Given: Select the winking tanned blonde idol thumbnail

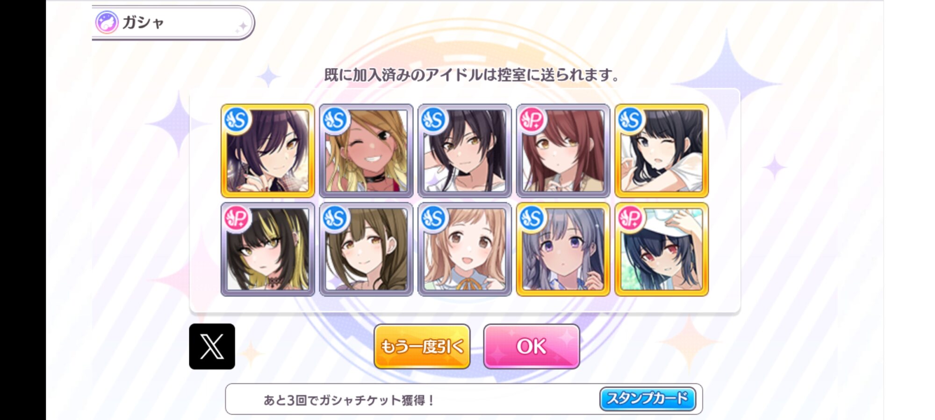Looking at the screenshot, I should pos(366,151).
